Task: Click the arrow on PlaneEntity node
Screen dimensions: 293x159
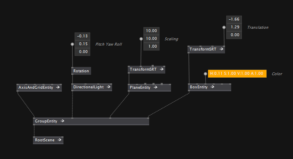Action: point(155,87)
